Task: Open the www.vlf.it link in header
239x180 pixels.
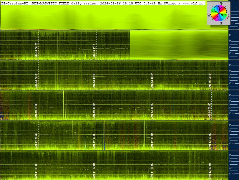Action: [x=193, y=3]
